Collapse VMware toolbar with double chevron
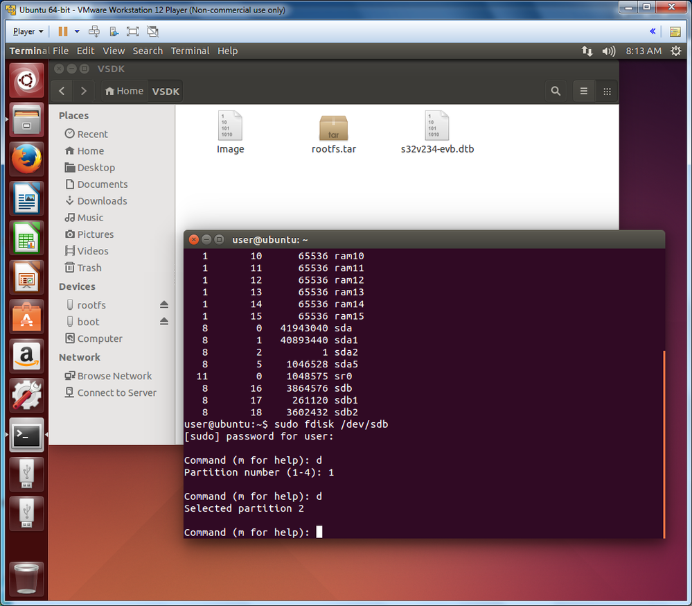Screen dimensions: 692x606 653,31
